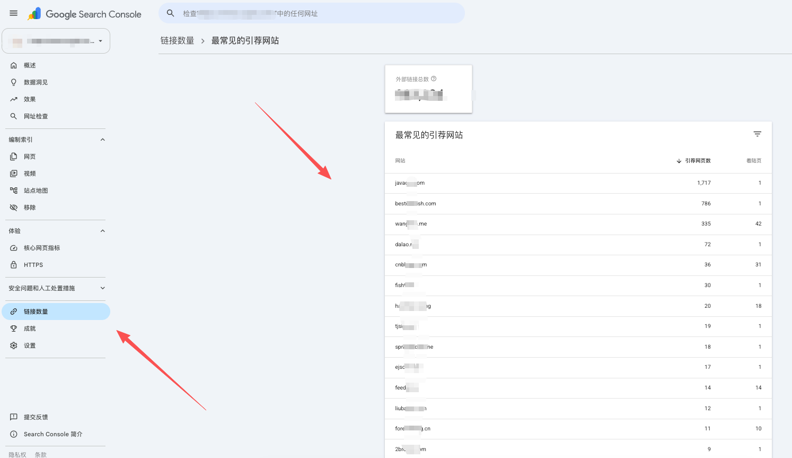Image resolution: width=792 pixels, height=458 pixels.
Task: Open HTTPS lock icon
Action: coord(14,265)
